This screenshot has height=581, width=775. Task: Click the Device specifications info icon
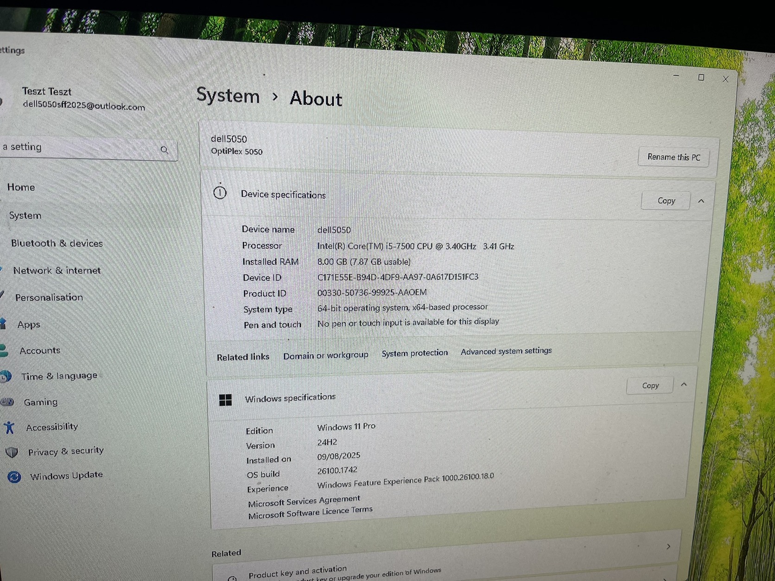coord(220,192)
